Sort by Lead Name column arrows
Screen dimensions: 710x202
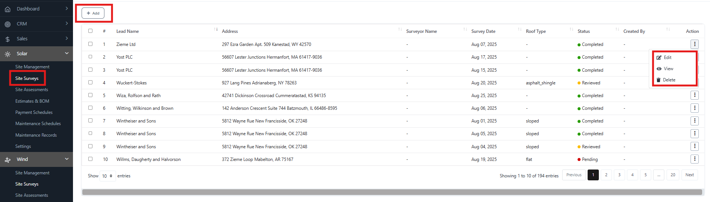tap(216, 29)
